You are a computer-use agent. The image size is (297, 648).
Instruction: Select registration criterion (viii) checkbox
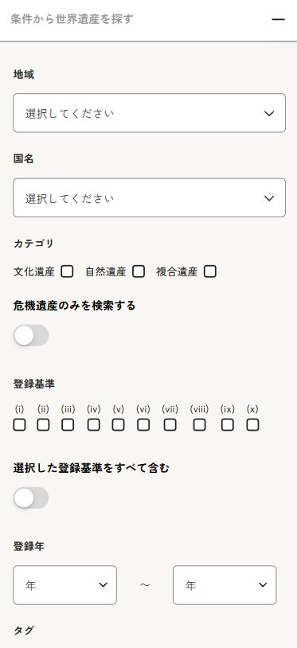click(200, 425)
